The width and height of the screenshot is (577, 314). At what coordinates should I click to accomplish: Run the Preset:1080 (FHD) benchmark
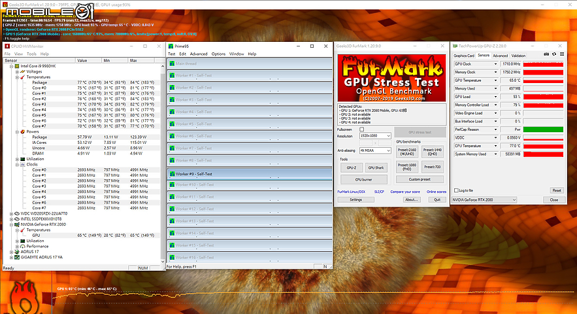[x=406, y=167]
